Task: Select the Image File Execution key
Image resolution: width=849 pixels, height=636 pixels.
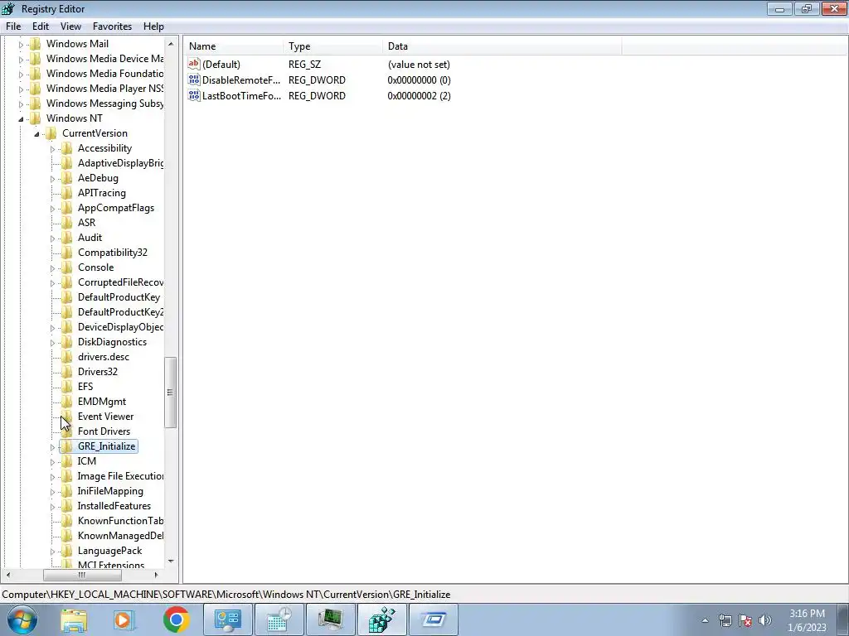Action: click(x=120, y=476)
